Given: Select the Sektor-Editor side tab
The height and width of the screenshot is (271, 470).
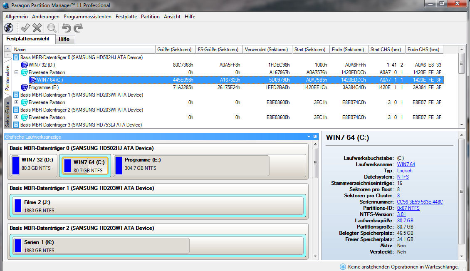Looking at the screenshot, I should pos(7,114).
